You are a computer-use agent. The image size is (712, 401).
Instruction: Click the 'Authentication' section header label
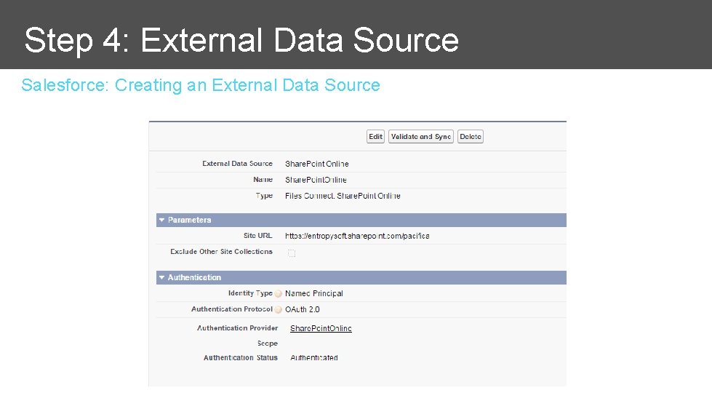tap(194, 277)
